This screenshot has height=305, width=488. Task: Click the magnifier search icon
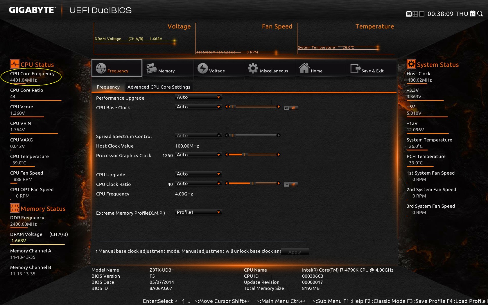click(480, 14)
